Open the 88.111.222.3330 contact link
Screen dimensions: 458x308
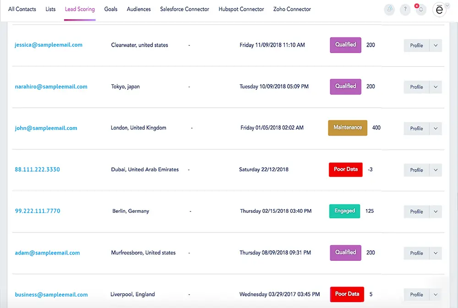[x=37, y=169]
